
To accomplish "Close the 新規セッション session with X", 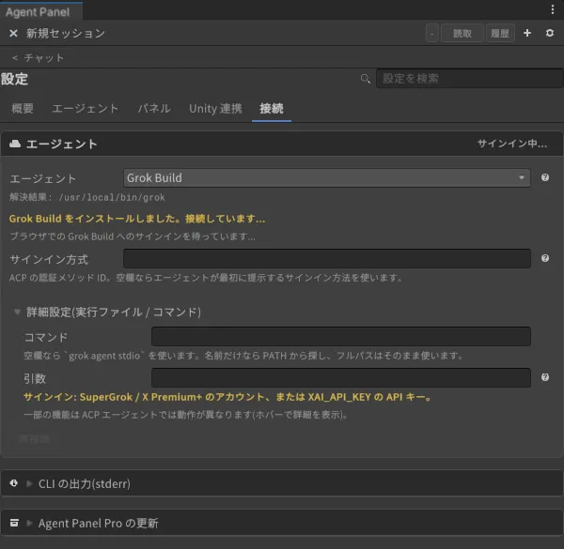I will click(13, 34).
